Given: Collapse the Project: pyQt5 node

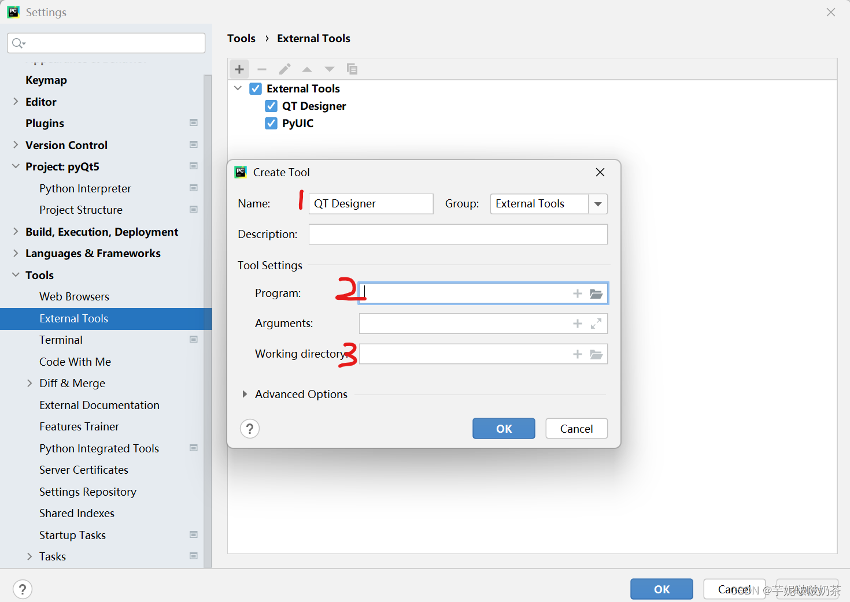Looking at the screenshot, I should pyautogui.click(x=16, y=166).
